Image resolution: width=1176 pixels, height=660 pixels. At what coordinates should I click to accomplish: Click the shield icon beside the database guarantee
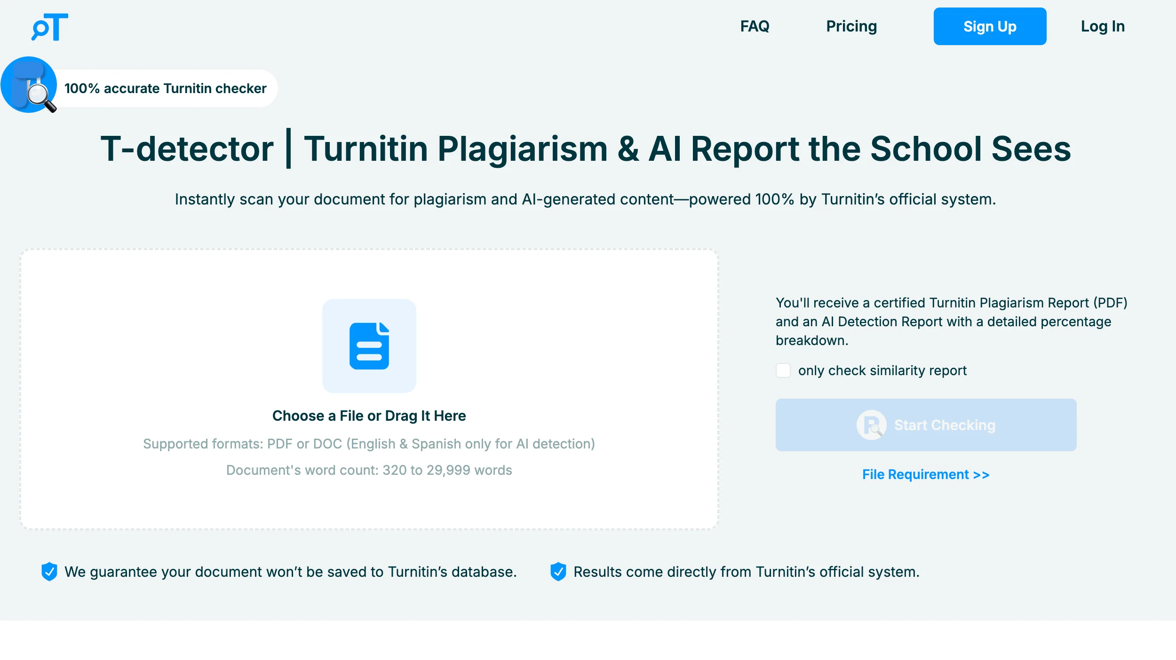(x=49, y=572)
